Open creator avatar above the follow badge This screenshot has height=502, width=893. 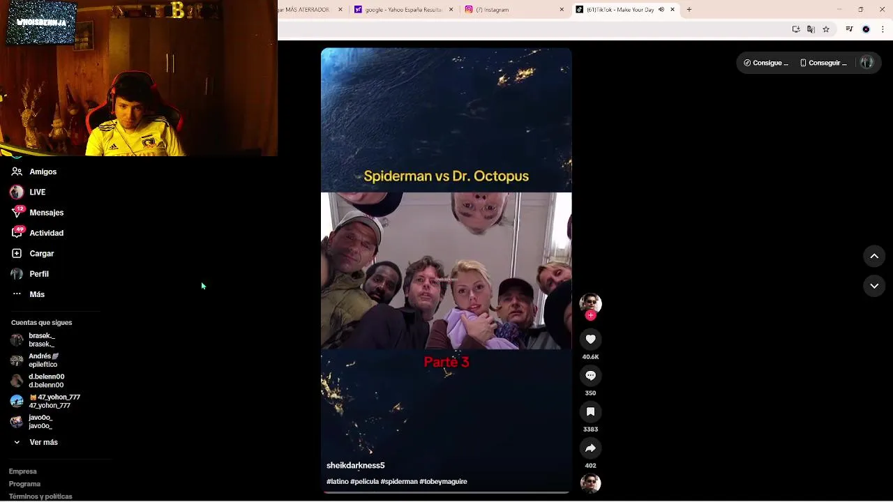[590, 303]
